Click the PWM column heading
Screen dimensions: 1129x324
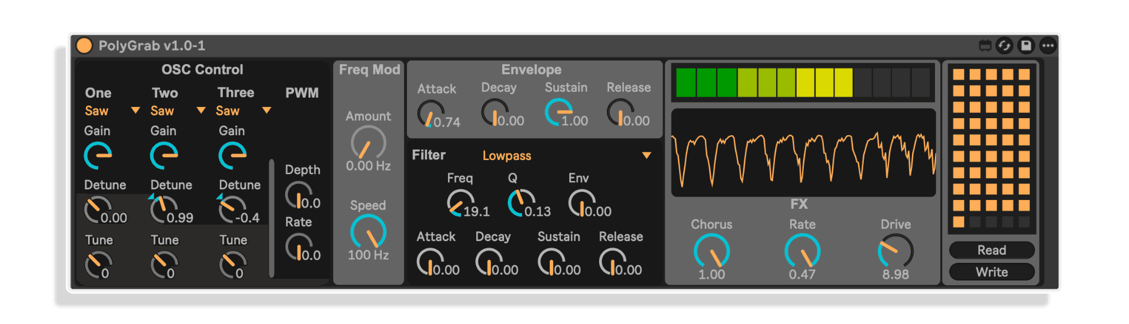click(x=302, y=93)
